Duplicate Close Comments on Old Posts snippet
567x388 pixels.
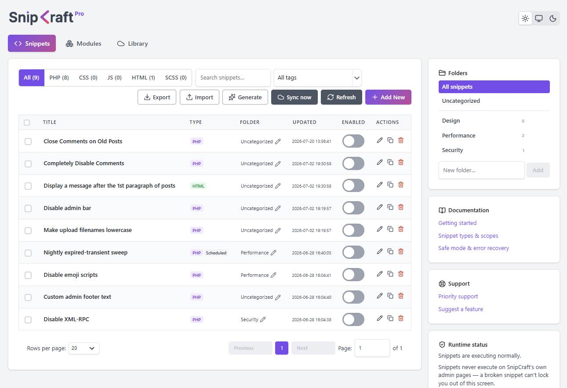click(x=390, y=140)
